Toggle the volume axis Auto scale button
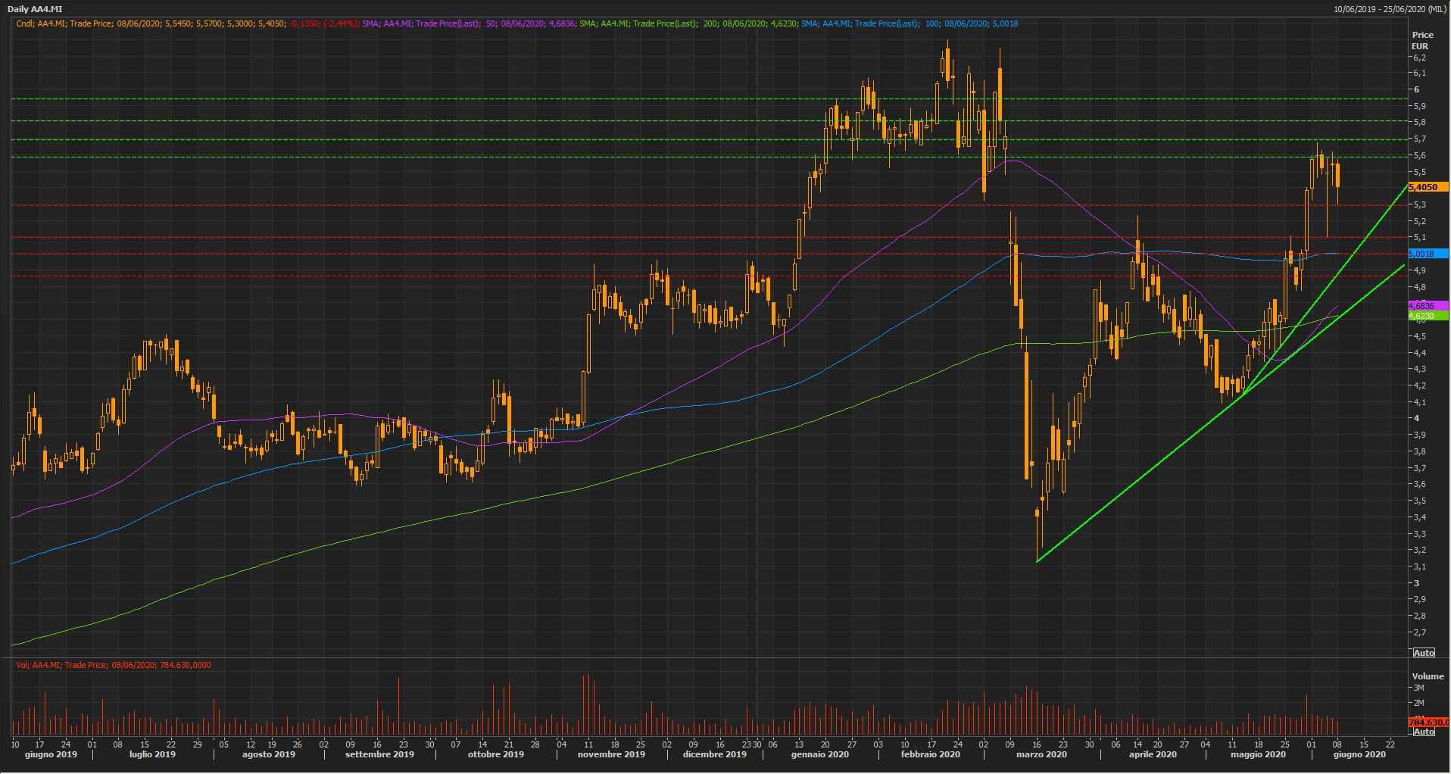Viewport: 1451px width, 774px height. pyautogui.click(x=1423, y=732)
